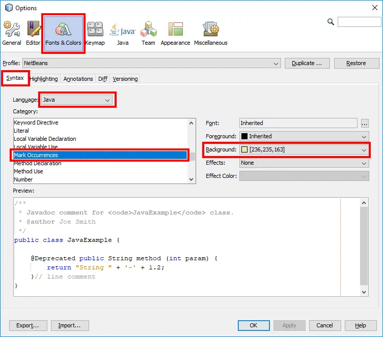Open the Foreground color dropdown
The height and width of the screenshot is (337, 383).
[x=304, y=136]
